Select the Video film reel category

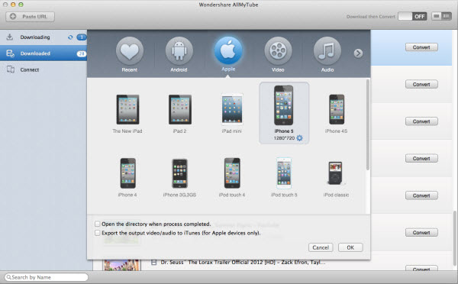click(x=278, y=51)
